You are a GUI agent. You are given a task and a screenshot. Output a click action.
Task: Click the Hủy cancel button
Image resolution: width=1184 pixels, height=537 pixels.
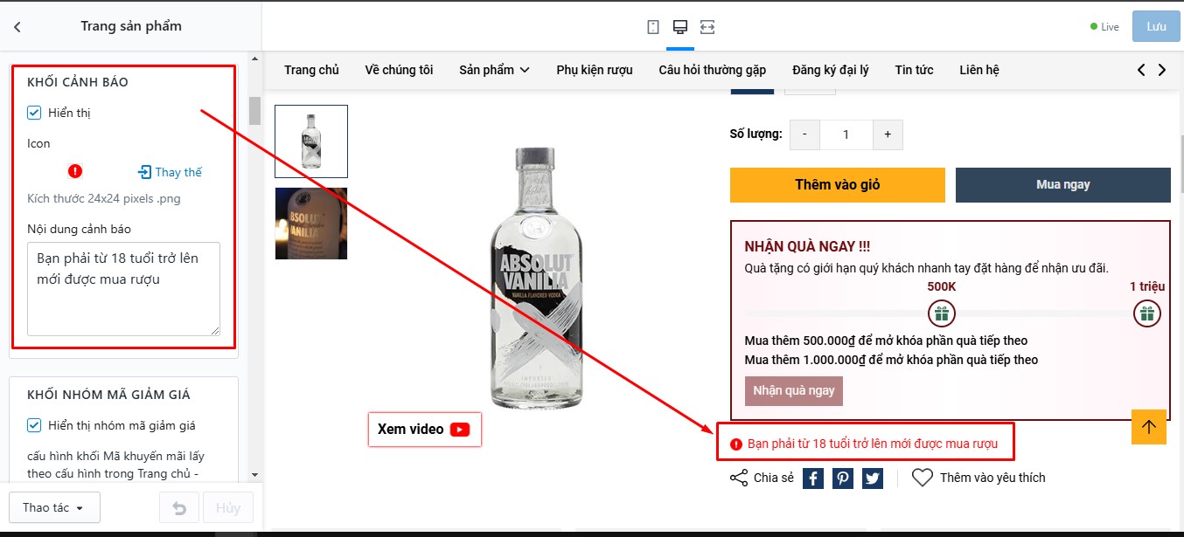click(x=228, y=507)
